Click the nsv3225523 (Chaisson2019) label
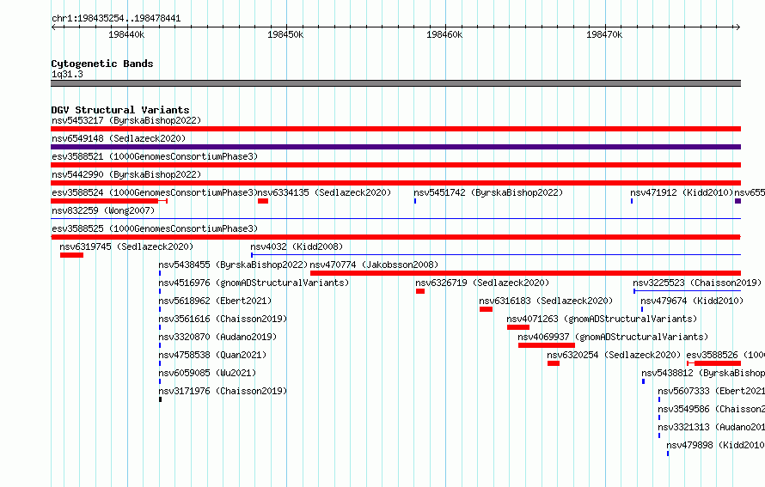This screenshot has width=765, height=487. (x=697, y=283)
